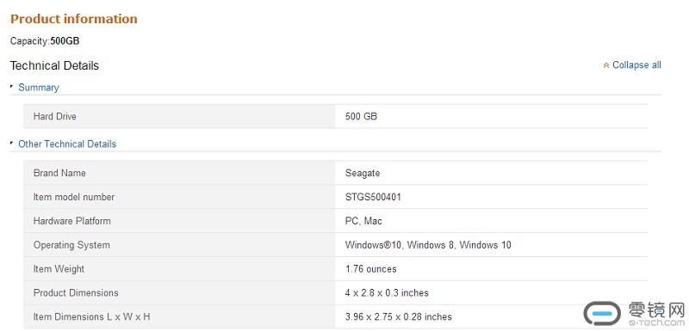Click the 1.76 ounces value
The image size is (689, 331).
click(371, 269)
